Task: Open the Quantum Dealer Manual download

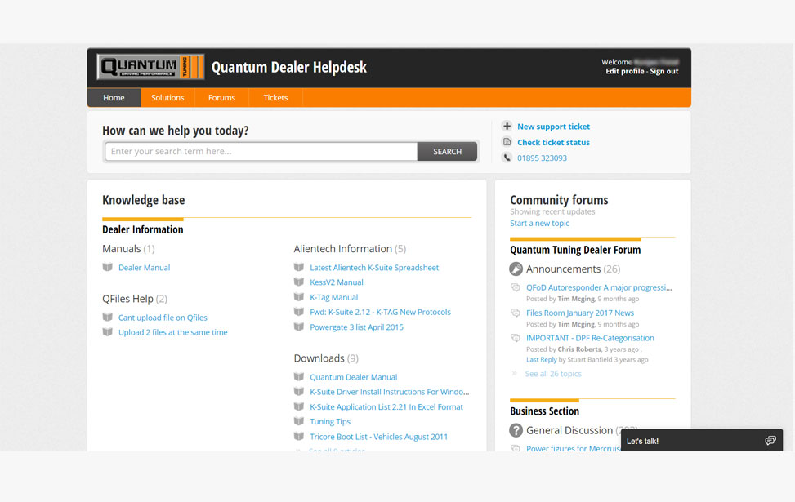Action: pos(354,377)
